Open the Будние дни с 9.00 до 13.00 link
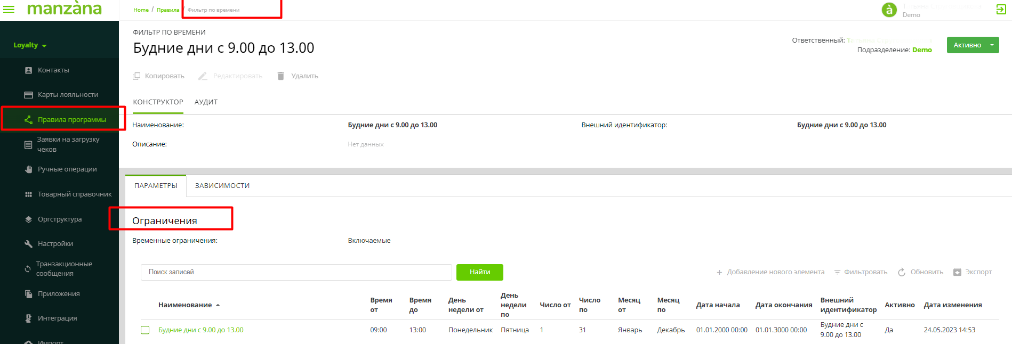This screenshot has height=344, width=1012. (x=200, y=330)
